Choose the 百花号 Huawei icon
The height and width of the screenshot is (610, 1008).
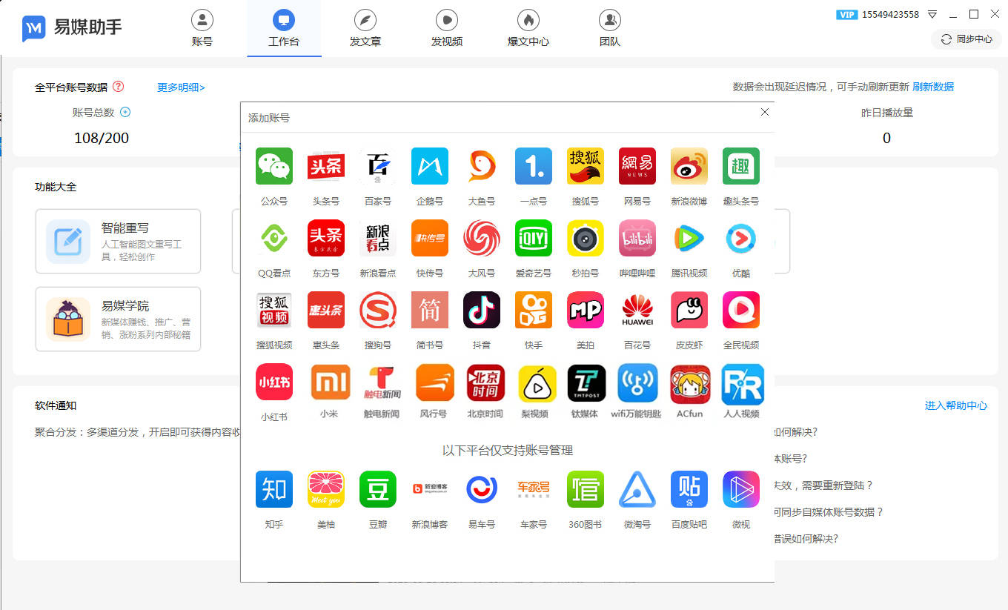(x=637, y=310)
